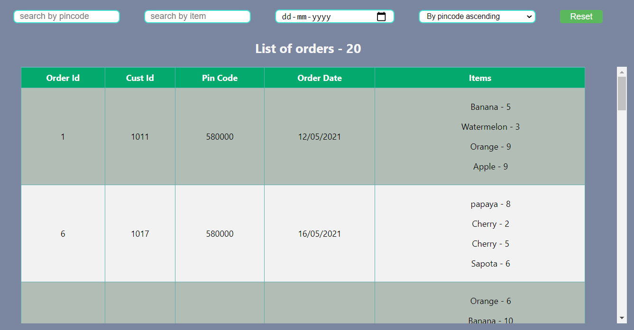Screen dimensions: 634x330
Task: Click the item 'Apple - 9'
Action: pyautogui.click(x=490, y=167)
